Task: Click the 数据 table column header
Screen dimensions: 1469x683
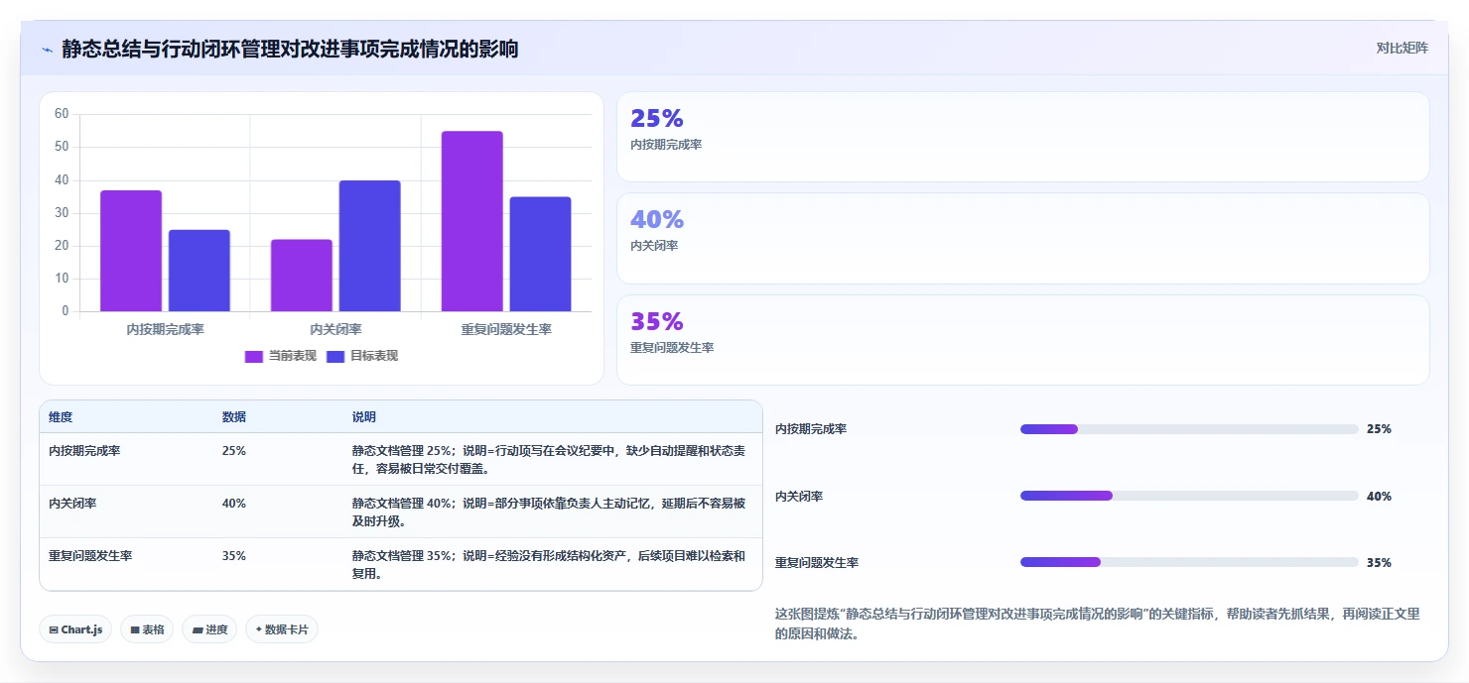Action: [x=234, y=417]
